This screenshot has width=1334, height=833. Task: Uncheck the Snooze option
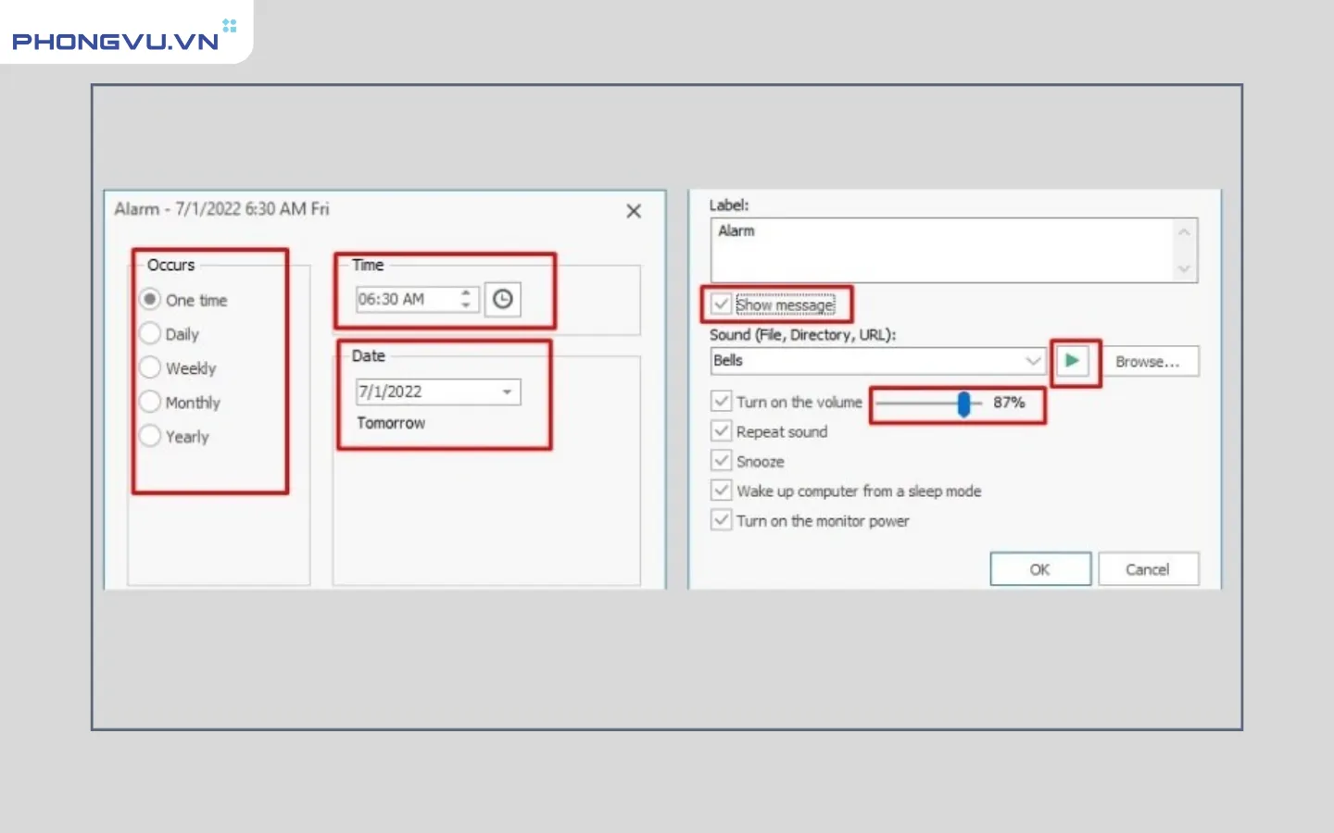[x=722, y=461]
